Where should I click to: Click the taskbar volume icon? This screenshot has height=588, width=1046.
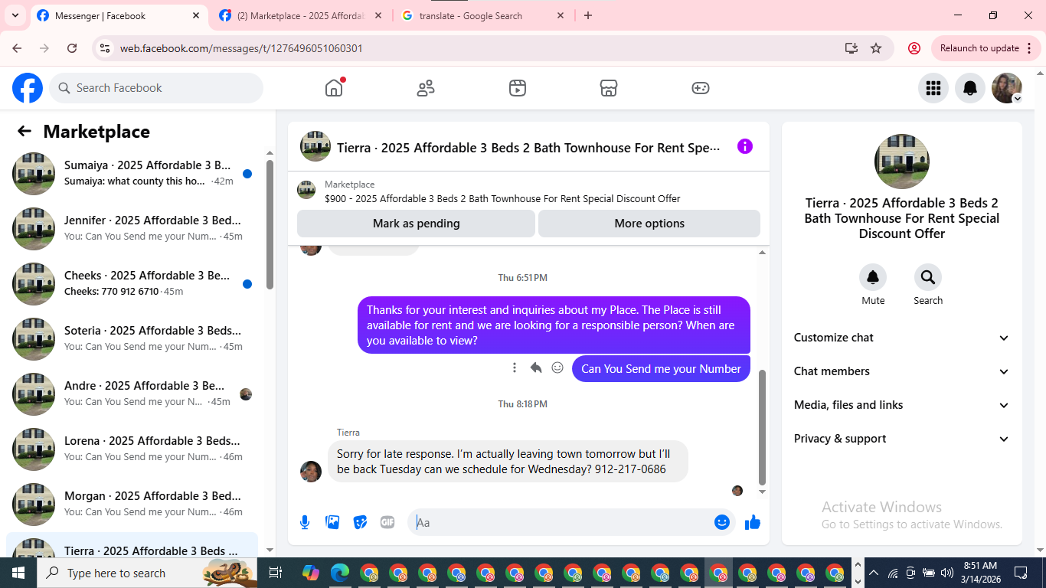point(946,573)
